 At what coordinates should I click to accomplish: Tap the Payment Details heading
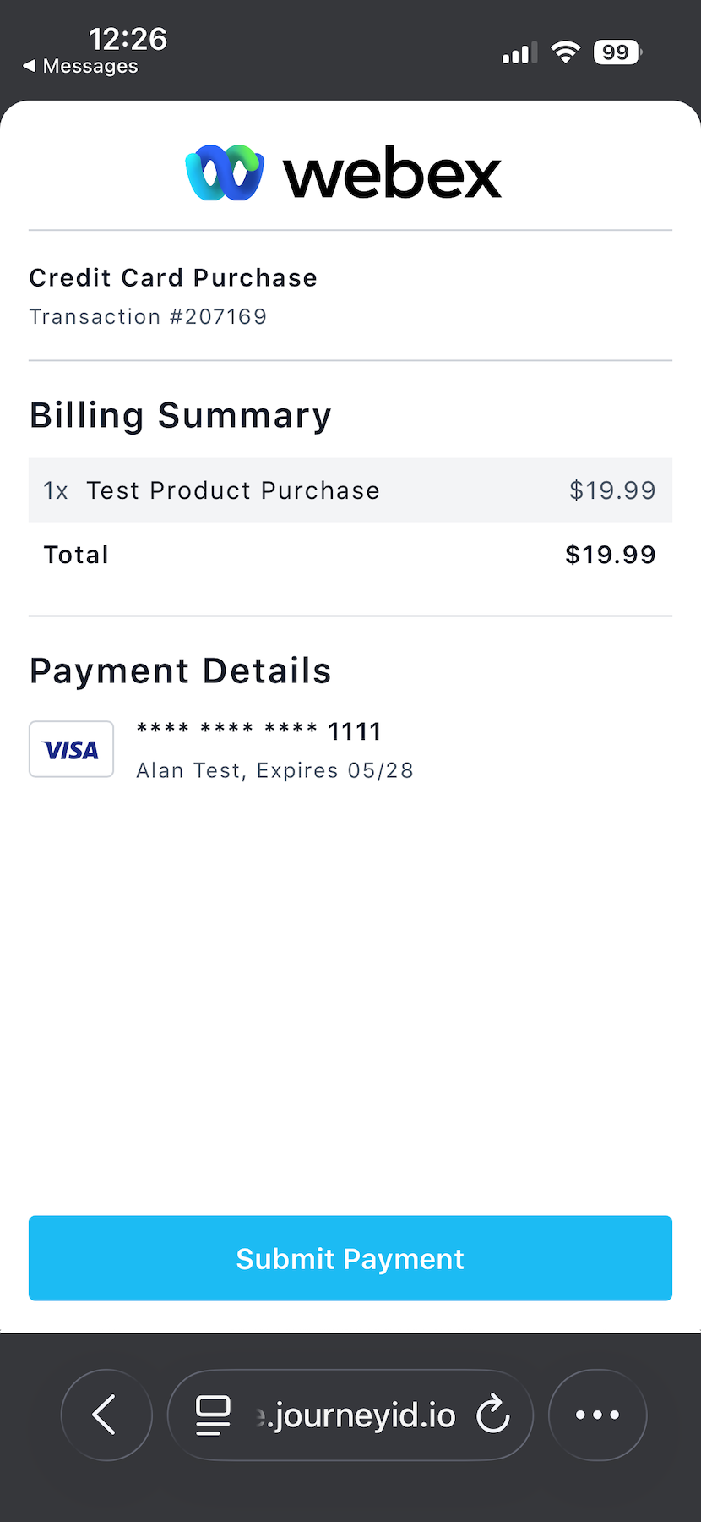[180, 671]
